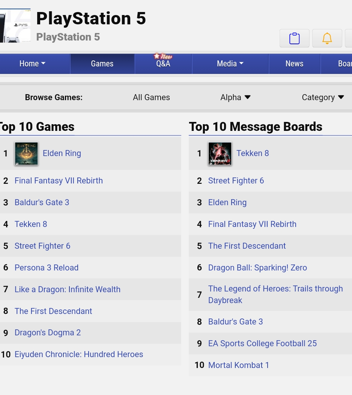Screen dimensions: 352x395
Task: Open Dragon's Dogma 2 game link
Action: coord(48,332)
